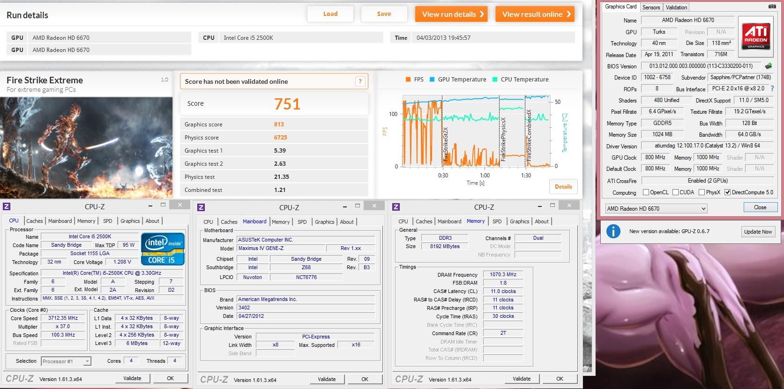
Task: Click the ATI Radeon Graphics logo
Action: (756, 37)
